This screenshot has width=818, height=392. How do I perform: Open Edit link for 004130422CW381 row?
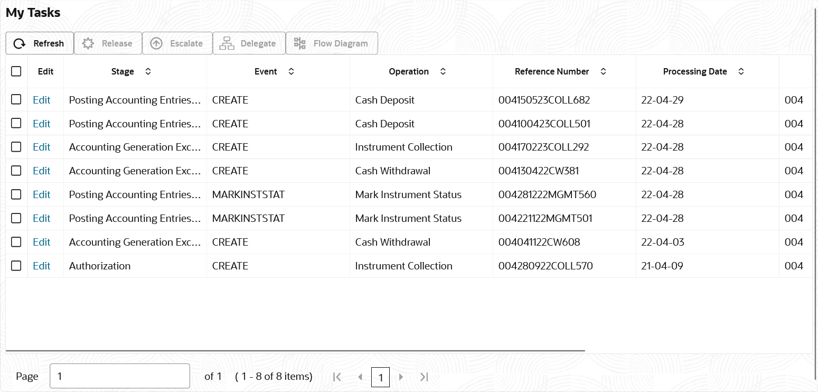click(x=42, y=171)
